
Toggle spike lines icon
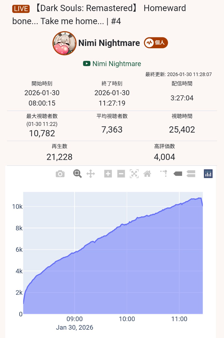coord(164,173)
